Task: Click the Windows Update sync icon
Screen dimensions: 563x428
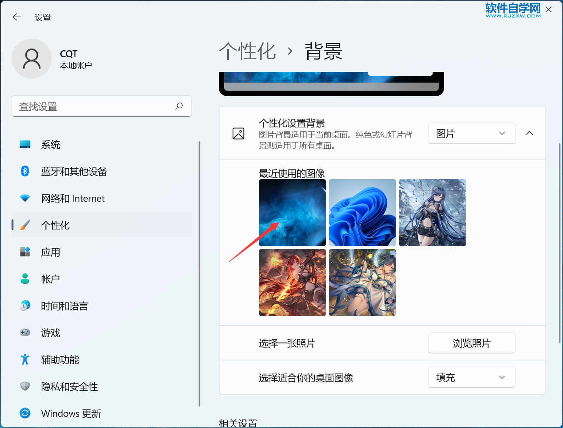Action: click(x=25, y=413)
